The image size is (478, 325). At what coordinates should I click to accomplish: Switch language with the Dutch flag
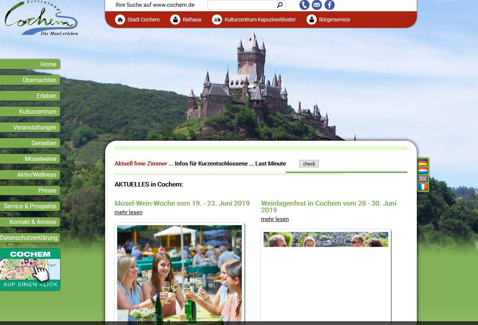[x=423, y=171]
